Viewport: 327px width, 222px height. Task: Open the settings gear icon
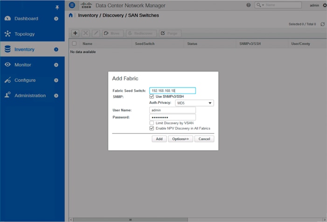point(325,5)
